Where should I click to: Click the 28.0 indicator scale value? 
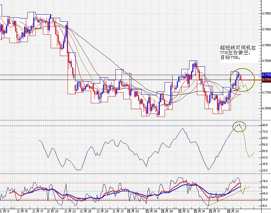(x=265, y=171)
